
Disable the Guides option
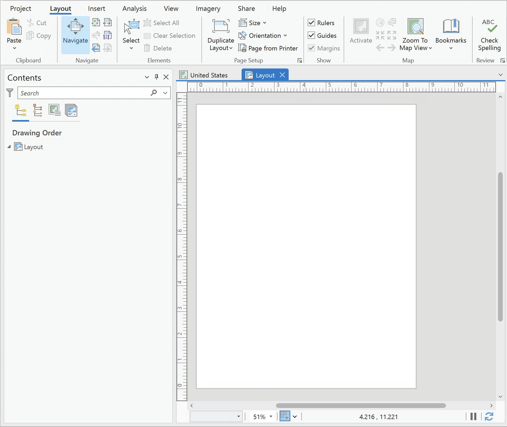click(312, 35)
